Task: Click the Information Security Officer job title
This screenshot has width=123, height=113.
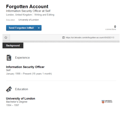Action: coord(25,67)
